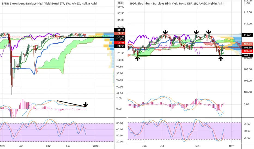This screenshot has width=254, height=149.
Task: Click the 20.00 stochastic scale value
Action: (x=120, y=141)
